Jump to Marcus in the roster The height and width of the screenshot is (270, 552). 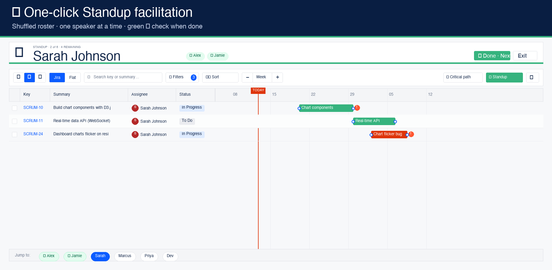(x=125, y=256)
